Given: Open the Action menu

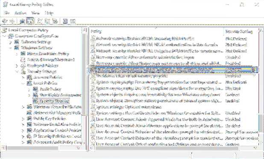Looking at the screenshot, I should [21, 13].
